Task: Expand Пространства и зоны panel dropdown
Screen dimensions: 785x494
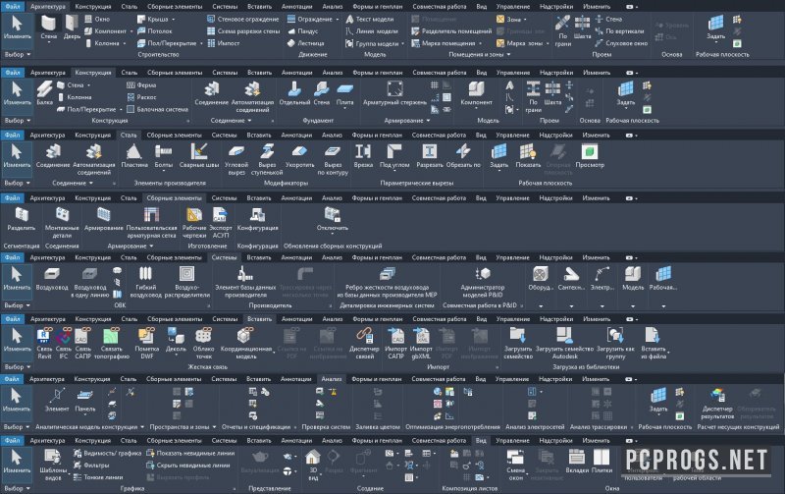Action: (214, 427)
